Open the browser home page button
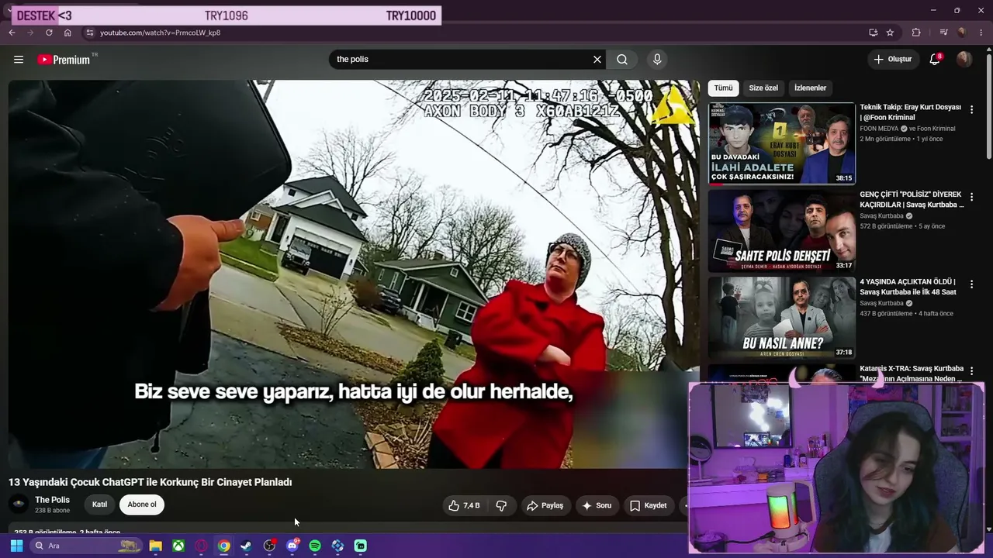The width and height of the screenshot is (993, 558). 67,33
